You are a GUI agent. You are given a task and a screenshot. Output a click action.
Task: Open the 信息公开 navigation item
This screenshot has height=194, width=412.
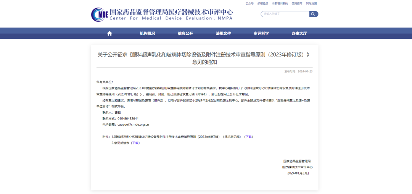[x=185, y=34]
